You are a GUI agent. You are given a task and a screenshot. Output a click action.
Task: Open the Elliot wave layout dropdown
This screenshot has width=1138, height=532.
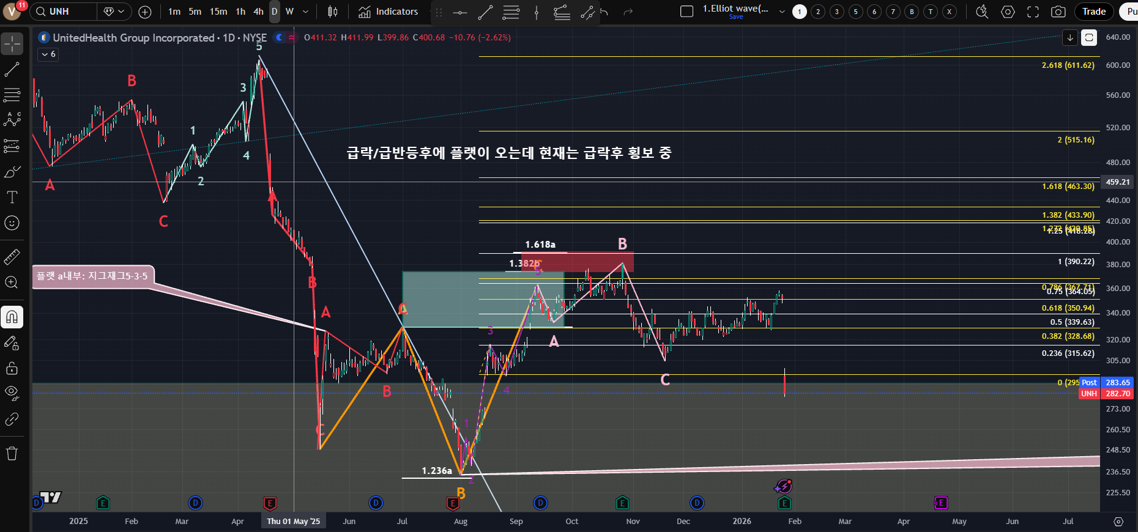(782, 12)
